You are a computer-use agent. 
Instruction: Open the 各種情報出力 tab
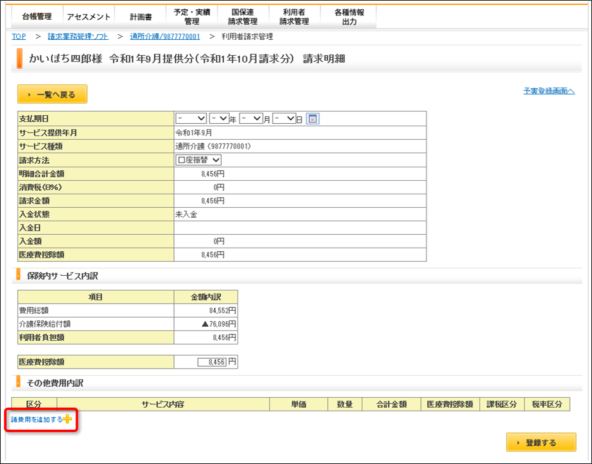point(349,17)
